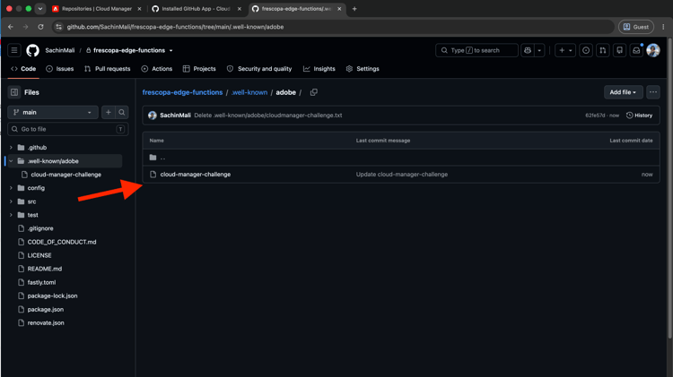Open the main branch selector dropdown
The width and height of the screenshot is (673, 377).
click(53, 112)
